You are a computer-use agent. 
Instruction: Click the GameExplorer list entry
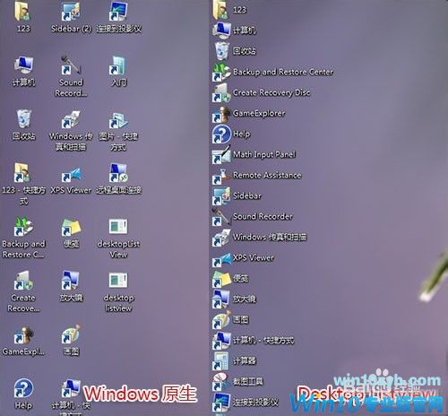click(x=249, y=113)
